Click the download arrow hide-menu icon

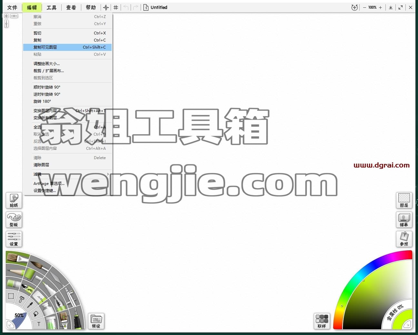click(391, 7)
